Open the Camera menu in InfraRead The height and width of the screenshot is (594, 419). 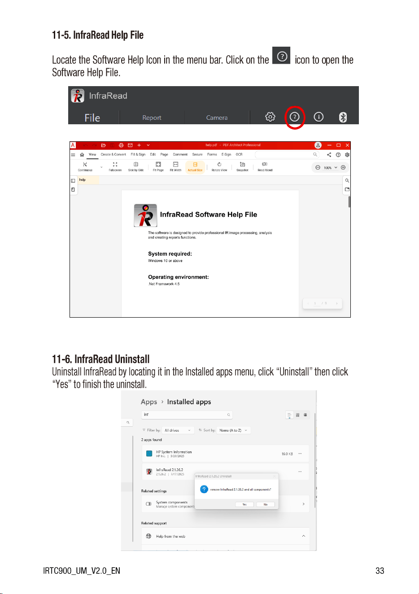pyautogui.click(x=217, y=118)
